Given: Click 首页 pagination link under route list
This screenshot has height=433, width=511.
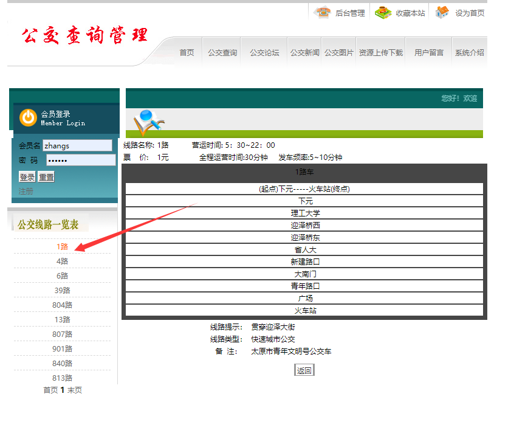Looking at the screenshot, I should point(50,390).
